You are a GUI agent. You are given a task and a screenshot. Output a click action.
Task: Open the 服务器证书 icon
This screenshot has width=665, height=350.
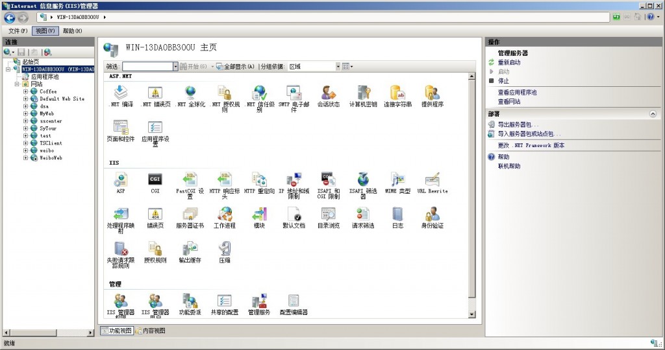(x=190, y=215)
